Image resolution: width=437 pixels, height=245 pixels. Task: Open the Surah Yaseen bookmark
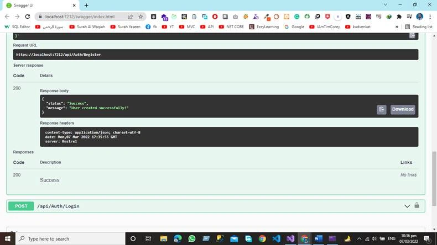pos(126,26)
